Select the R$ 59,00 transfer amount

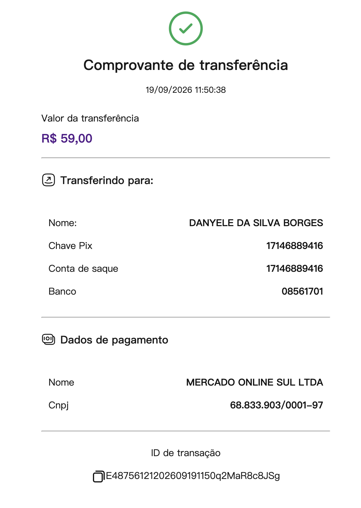pos(67,138)
